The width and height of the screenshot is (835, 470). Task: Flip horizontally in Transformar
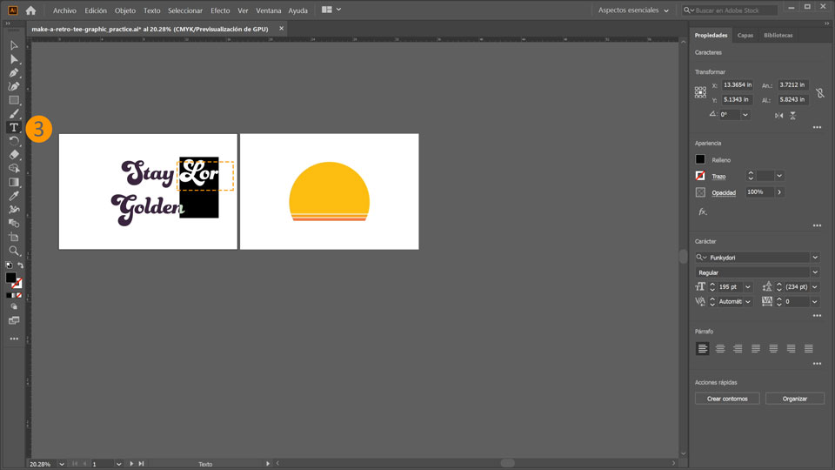click(x=779, y=115)
